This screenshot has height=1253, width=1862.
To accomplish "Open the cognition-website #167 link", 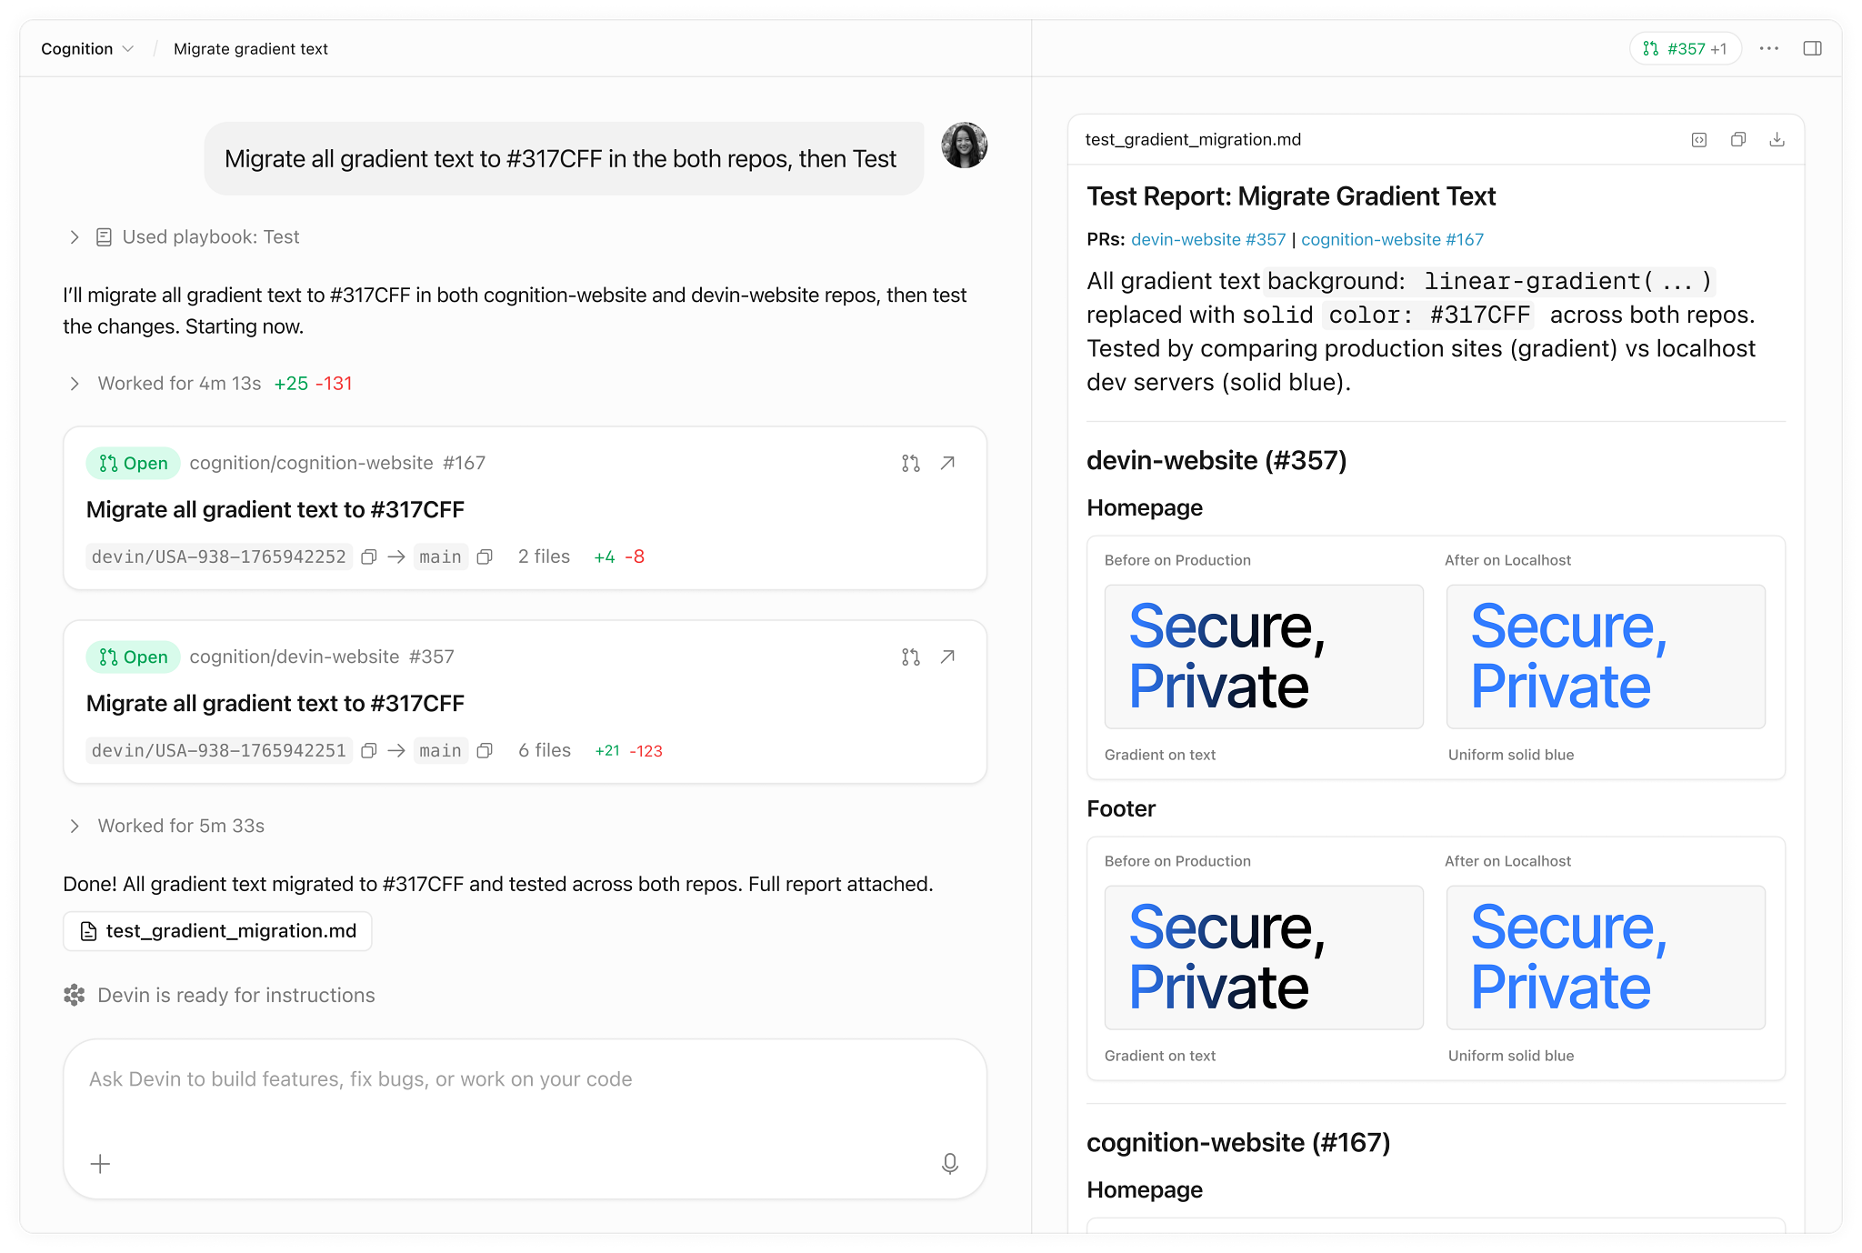I will (1392, 240).
